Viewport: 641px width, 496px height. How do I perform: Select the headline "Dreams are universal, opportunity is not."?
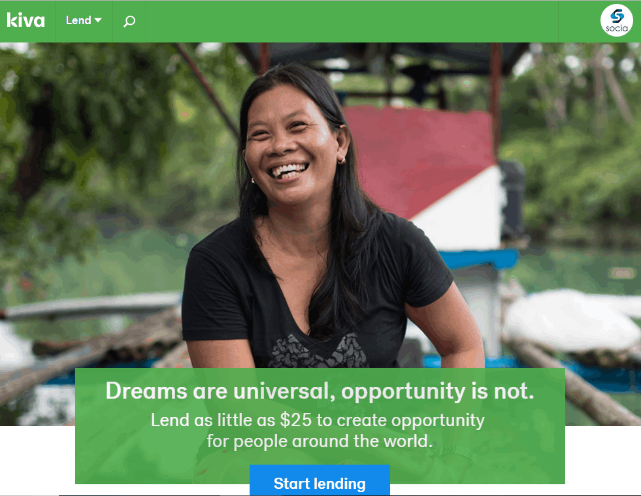click(x=320, y=391)
